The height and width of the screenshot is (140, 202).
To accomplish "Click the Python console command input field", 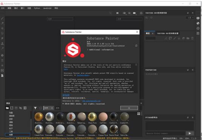I will 165,134.
